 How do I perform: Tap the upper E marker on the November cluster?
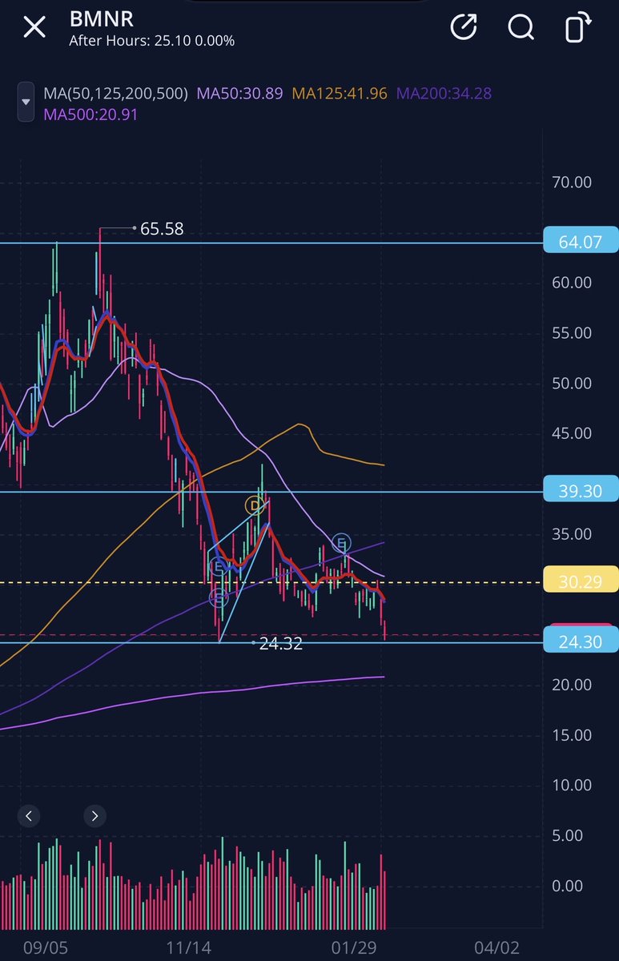(x=217, y=567)
